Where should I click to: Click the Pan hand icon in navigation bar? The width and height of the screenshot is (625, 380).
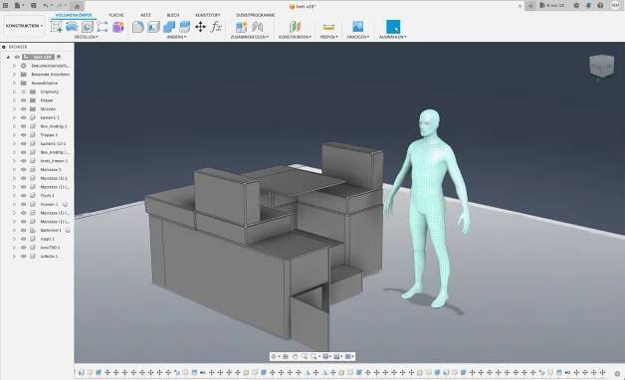(295, 356)
